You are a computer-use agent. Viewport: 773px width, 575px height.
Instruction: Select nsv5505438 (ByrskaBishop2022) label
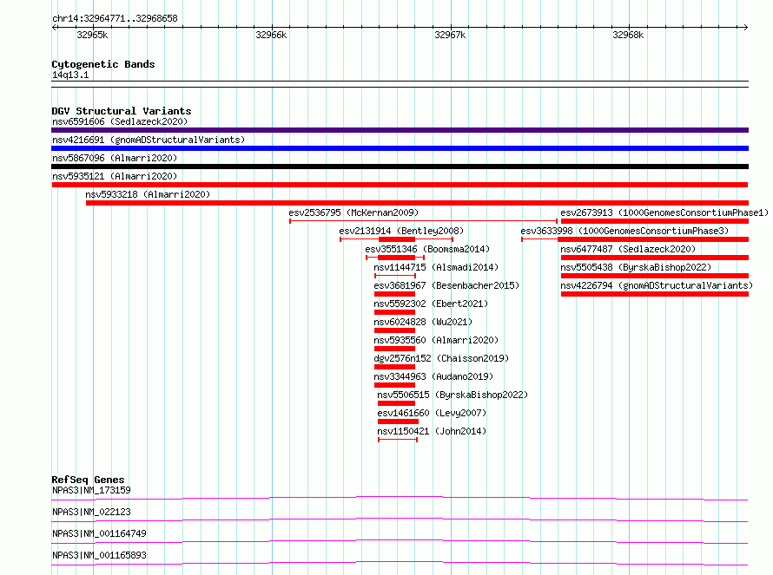point(636,267)
